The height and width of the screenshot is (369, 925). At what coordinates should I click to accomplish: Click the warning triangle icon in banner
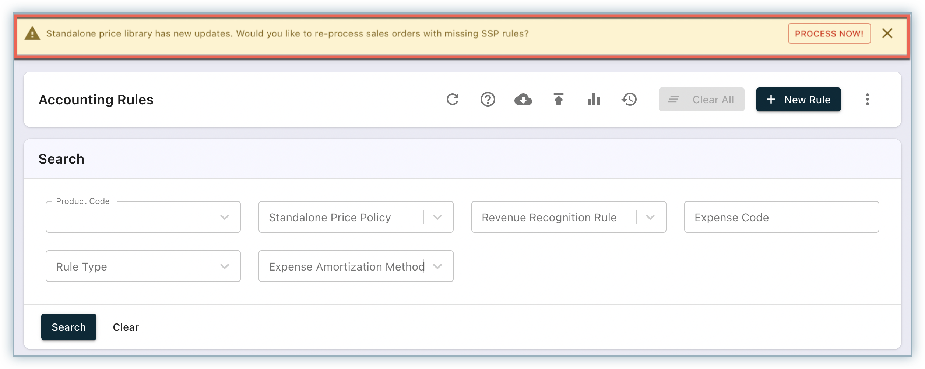pos(32,33)
